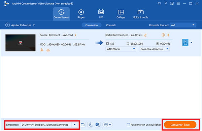Click Ajouter Fichier(s) button

[x=20, y=25]
